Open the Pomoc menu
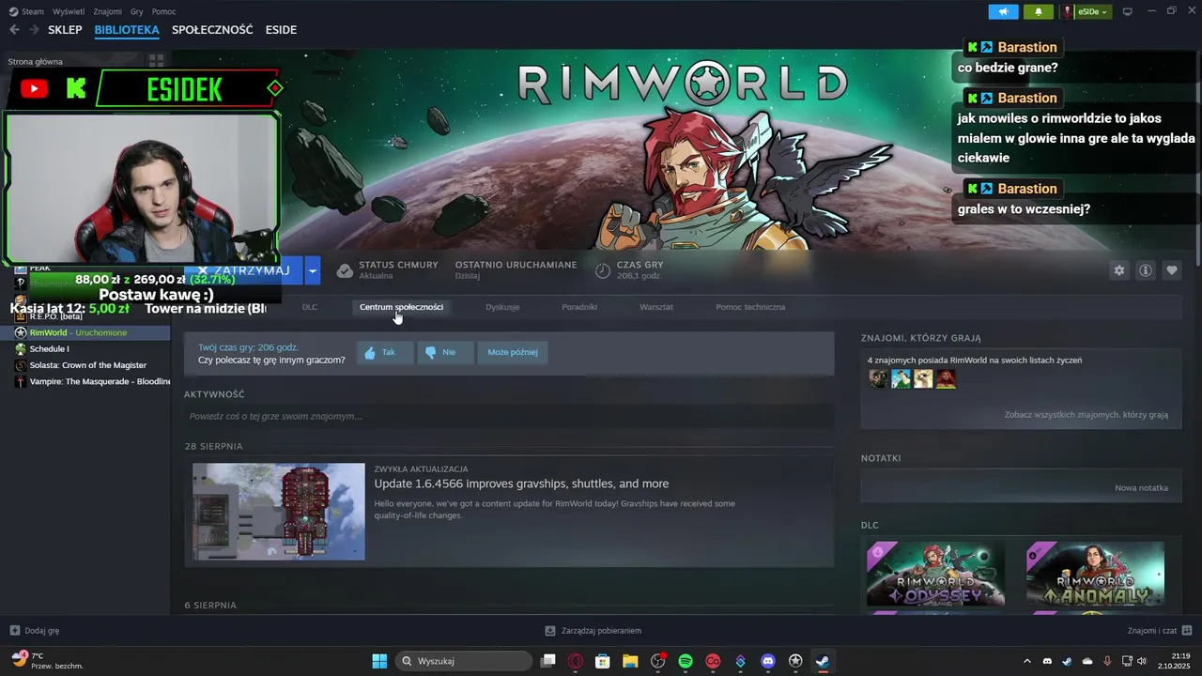The height and width of the screenshot is (676, 1202). click(x=163, y=11)
